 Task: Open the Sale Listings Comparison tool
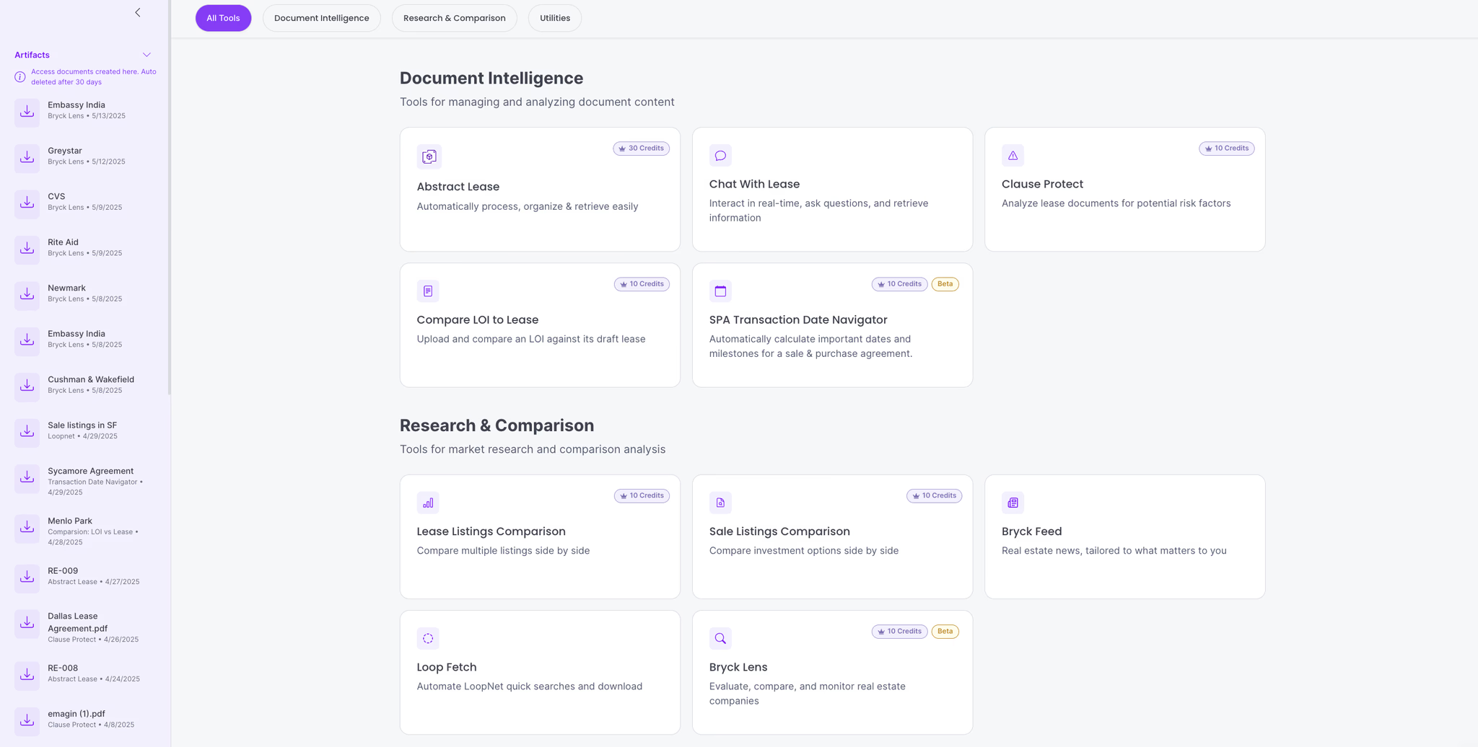[831, 536]
